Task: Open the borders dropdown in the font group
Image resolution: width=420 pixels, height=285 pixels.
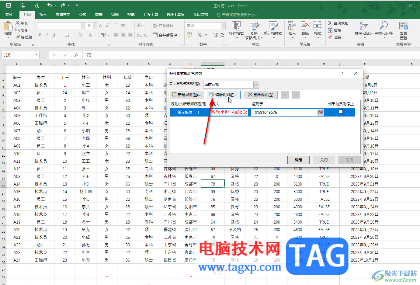Action: (x=72, y=35)
